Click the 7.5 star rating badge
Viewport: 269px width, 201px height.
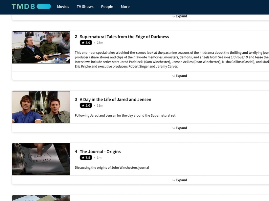point(86,158)
